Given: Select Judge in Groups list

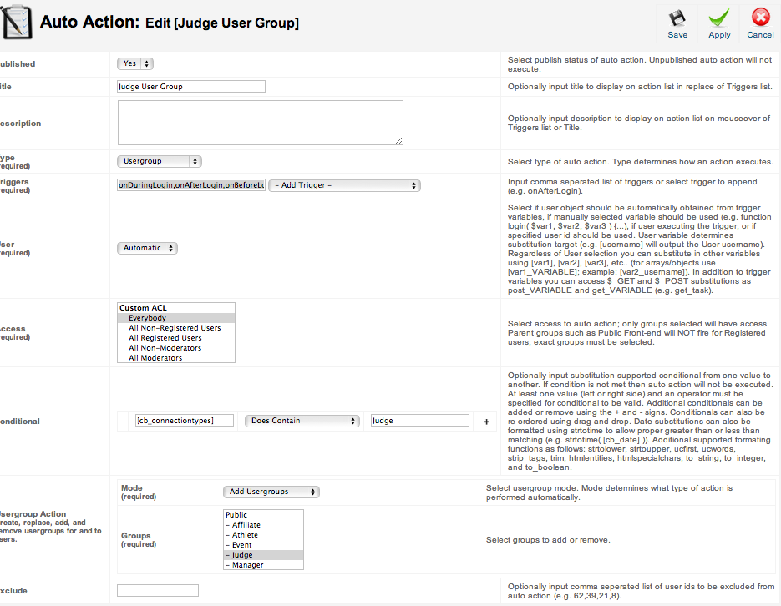Looking at the screenshot, I should tap(263, 555).
